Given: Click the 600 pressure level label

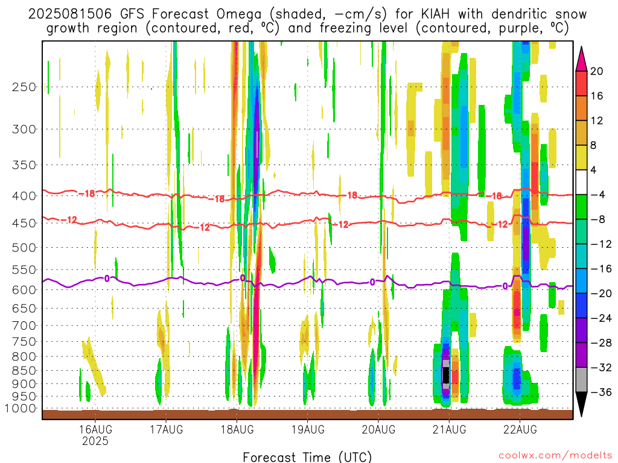Looking at the screenshot, I should [x=24, y=290].
